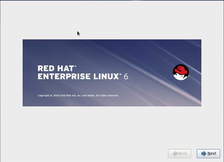Click the Next button to continue installation

[208, 154]
